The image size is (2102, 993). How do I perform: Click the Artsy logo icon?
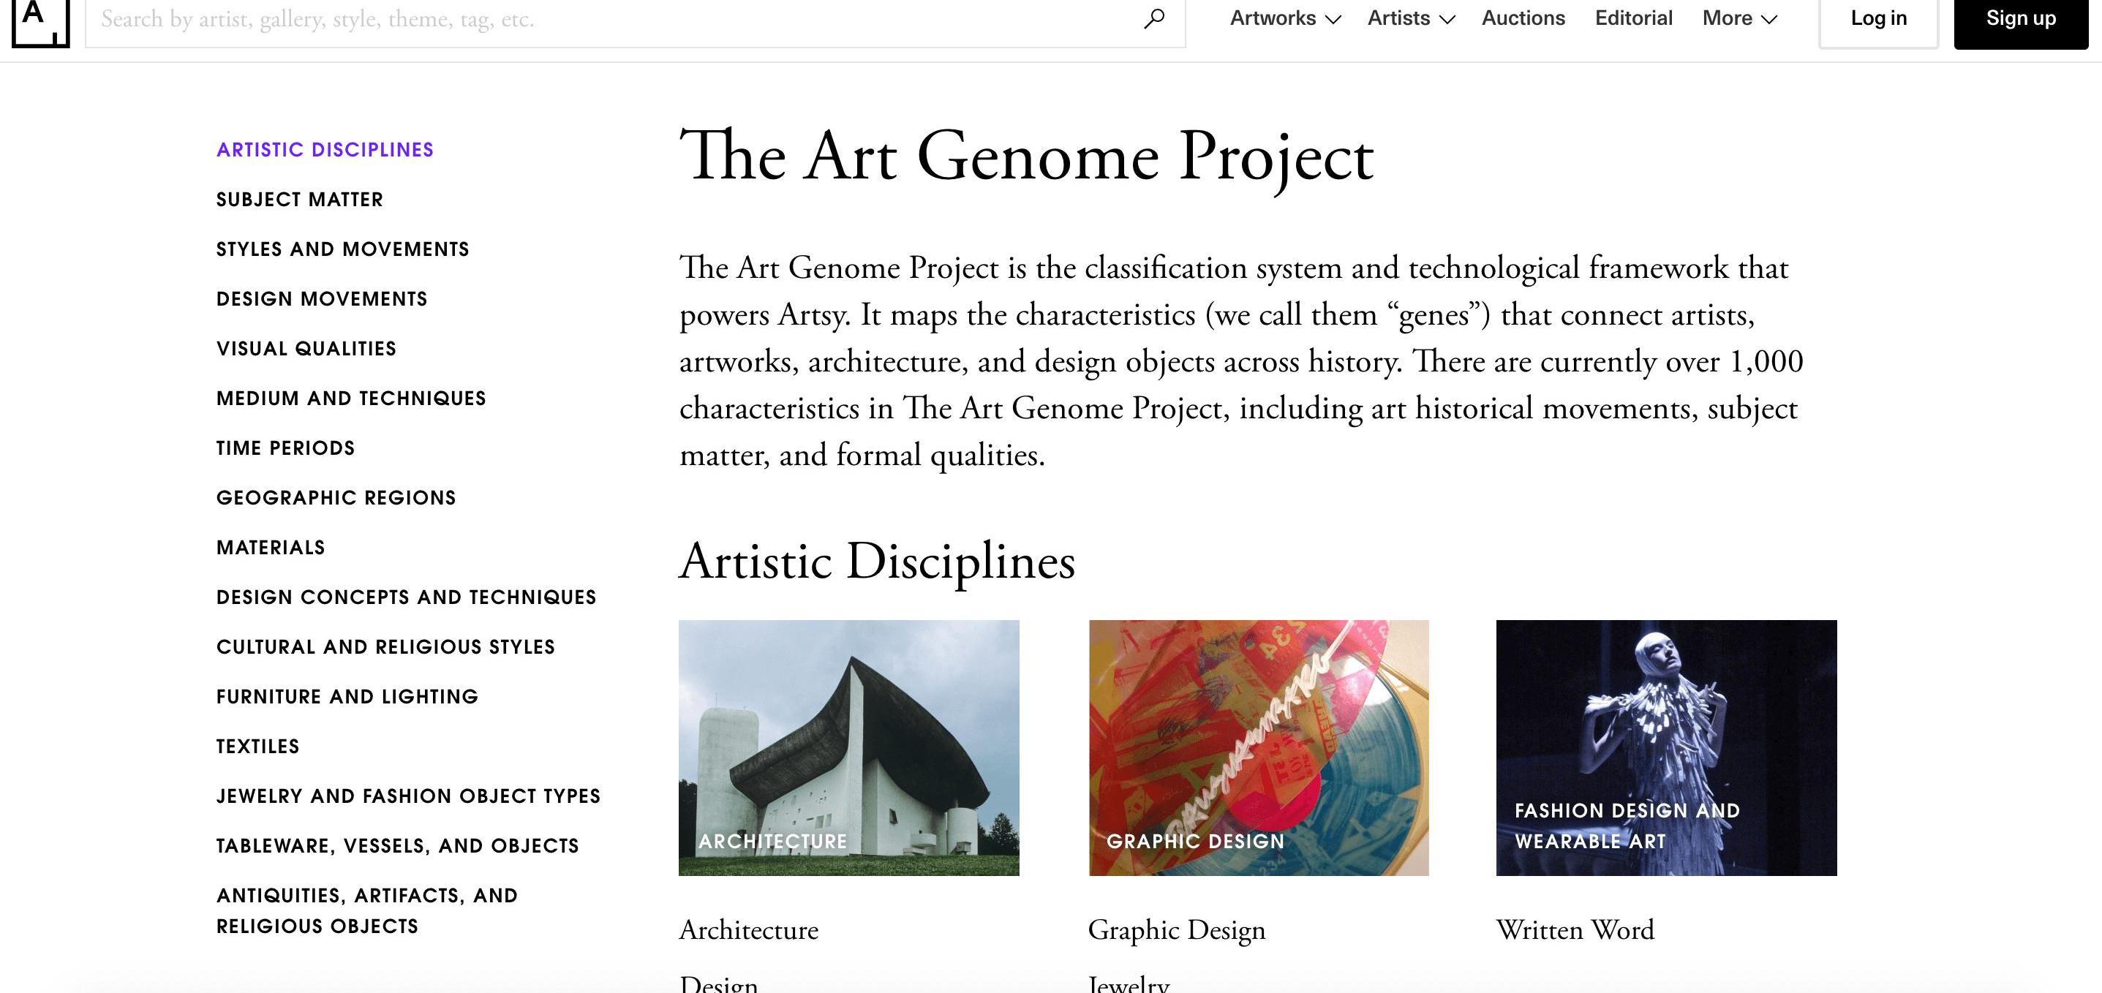tap(40, 23)
